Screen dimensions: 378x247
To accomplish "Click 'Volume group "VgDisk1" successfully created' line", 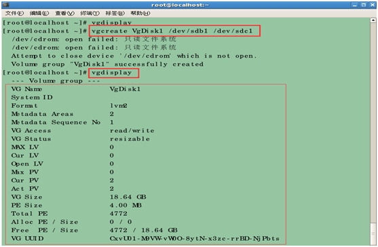I will coord(107,64).
